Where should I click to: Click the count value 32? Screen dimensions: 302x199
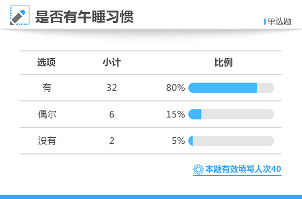click(112, 88)
